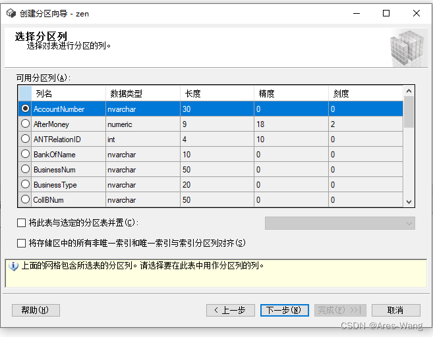Click the 可用分区列(A) label
The height and width of the screenshot is (337, 433).
(x=43, y=78)
